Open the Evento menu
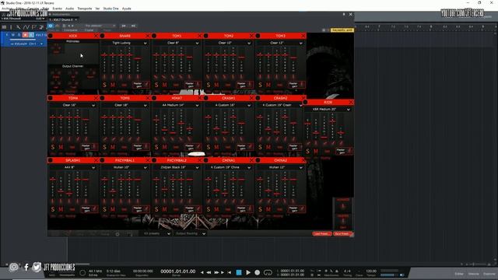Image resolution: width=498 pixels, height=280 pixels. pos(57,9)
